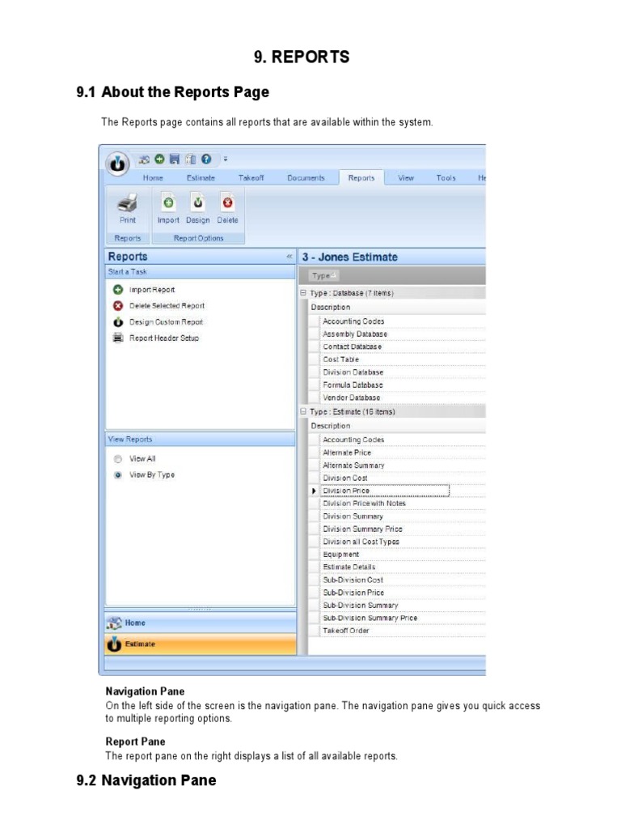Viewport: 621px width, 829px height.
Task: Collapse the Reports navigation pane chevron
Action: [x=289, y=257]
